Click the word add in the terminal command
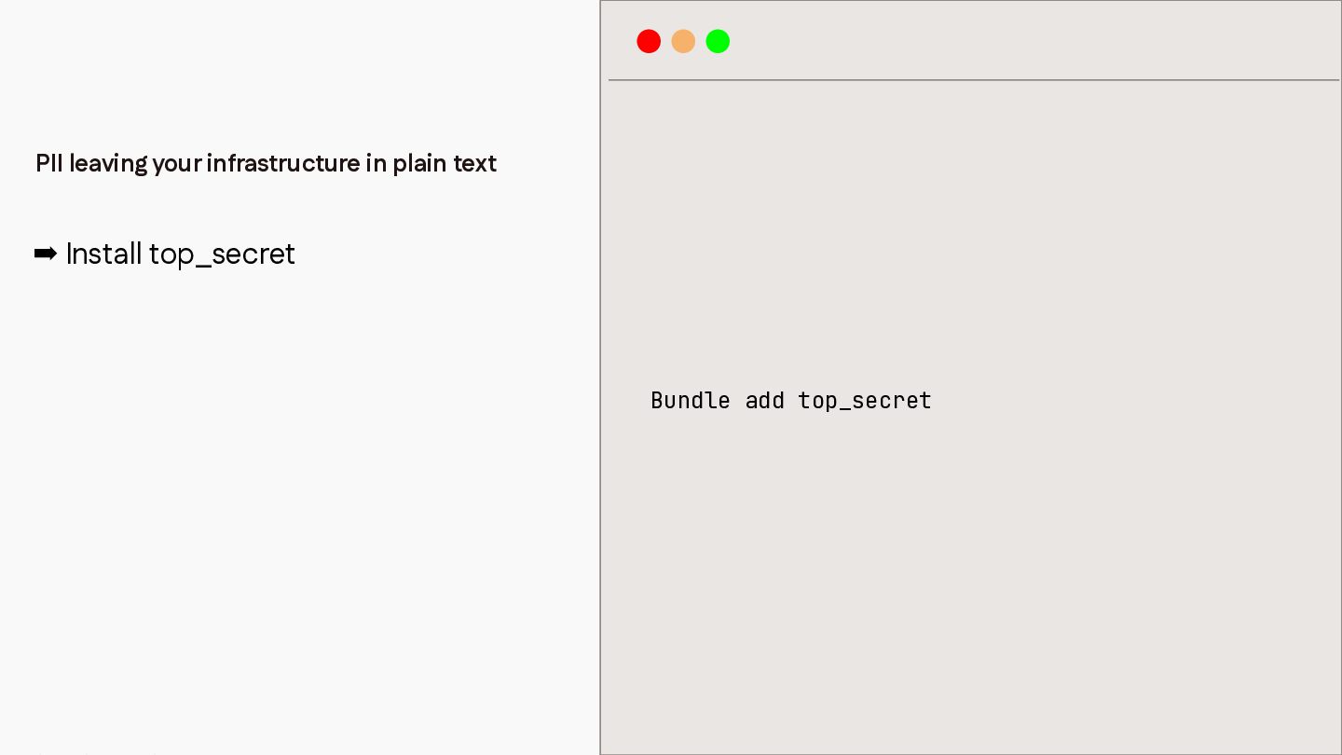The width and height of the screenshot is (1342, 755). click(x=765, y=400)
